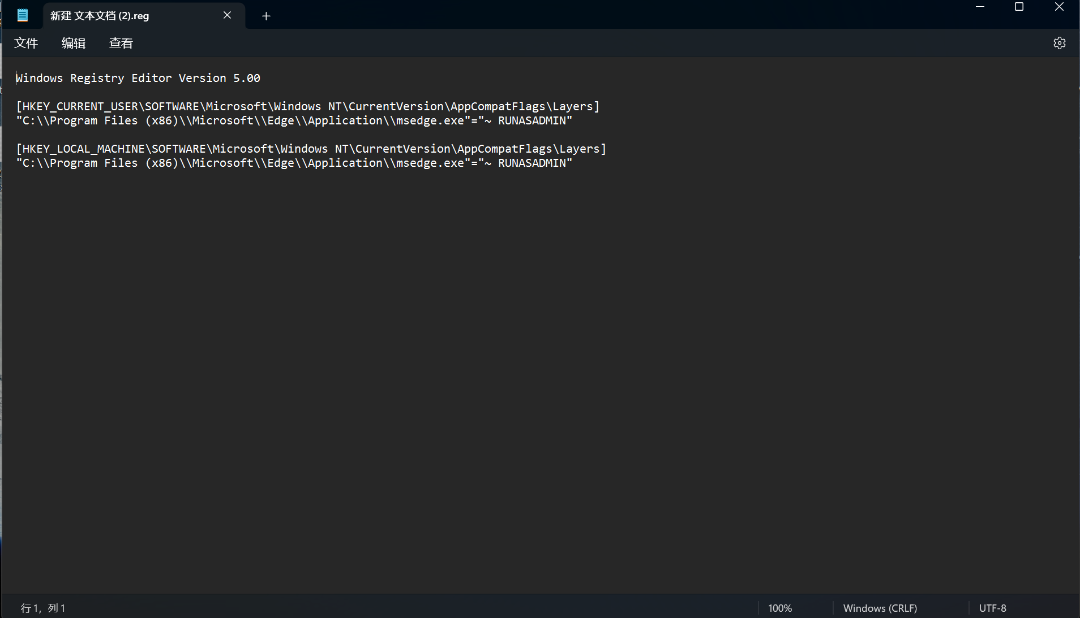Maximize the Notepad window
This screenshot has height=618, width=1080.
1019,7
